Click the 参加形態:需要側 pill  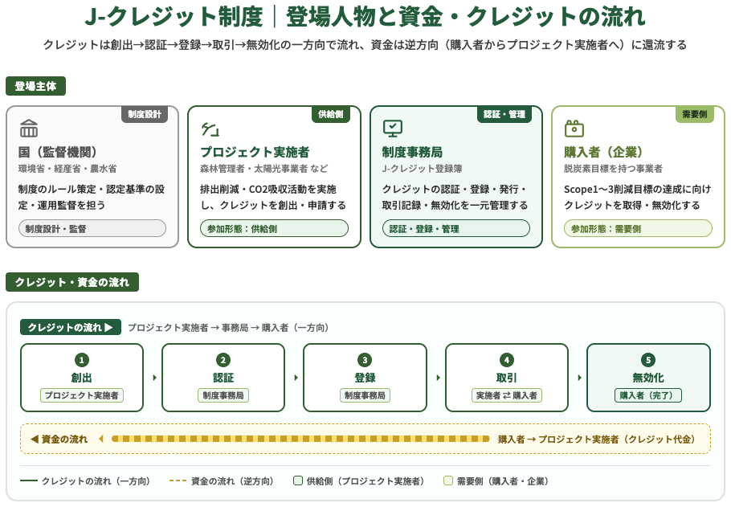click(x=638, y=228)
